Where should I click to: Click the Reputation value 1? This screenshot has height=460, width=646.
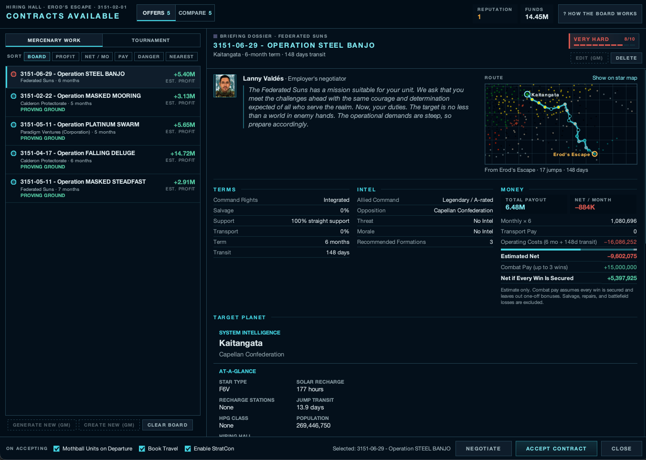479,17
